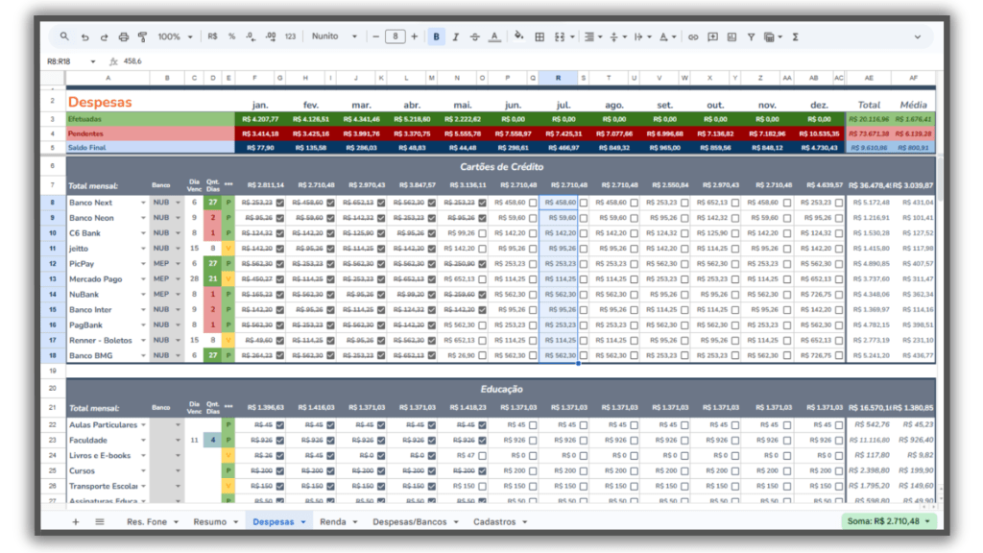Click the create filter funnel icon
The image size is (983, 553).
(751, 36)
